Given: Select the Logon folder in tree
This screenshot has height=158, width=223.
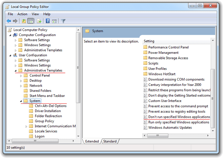Looking at the screenshot, I should click(40, 136).
